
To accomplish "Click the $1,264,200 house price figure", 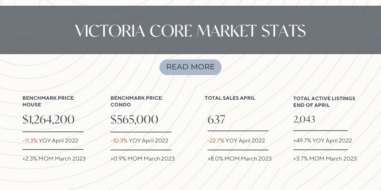I will point(49,120).
